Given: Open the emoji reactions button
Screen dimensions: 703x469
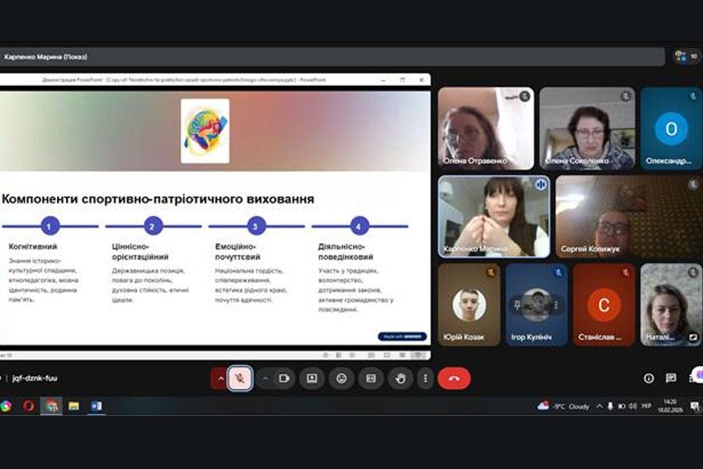Looking at the screenshot, I should coord(341,378).
